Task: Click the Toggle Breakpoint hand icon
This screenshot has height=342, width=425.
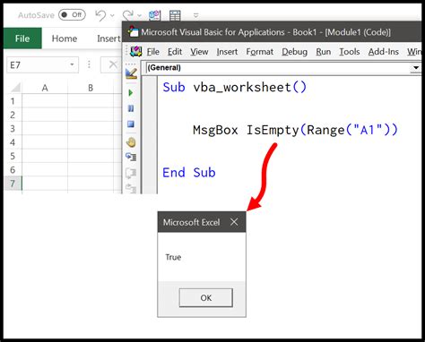Action: 131,142
